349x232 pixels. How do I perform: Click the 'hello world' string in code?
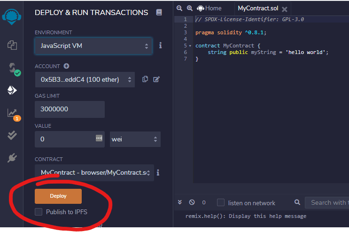pyautogui.click(x=305, y=52)
